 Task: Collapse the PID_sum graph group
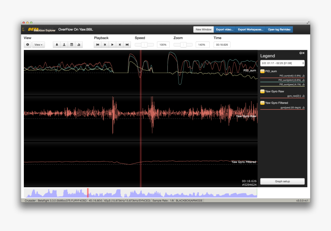tap(262, 71)
